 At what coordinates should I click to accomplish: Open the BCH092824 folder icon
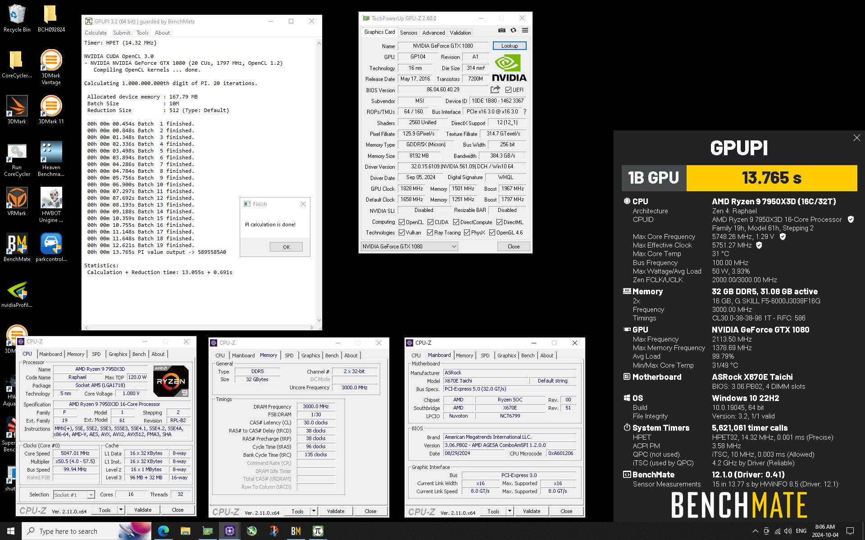[x=51, y=19]
